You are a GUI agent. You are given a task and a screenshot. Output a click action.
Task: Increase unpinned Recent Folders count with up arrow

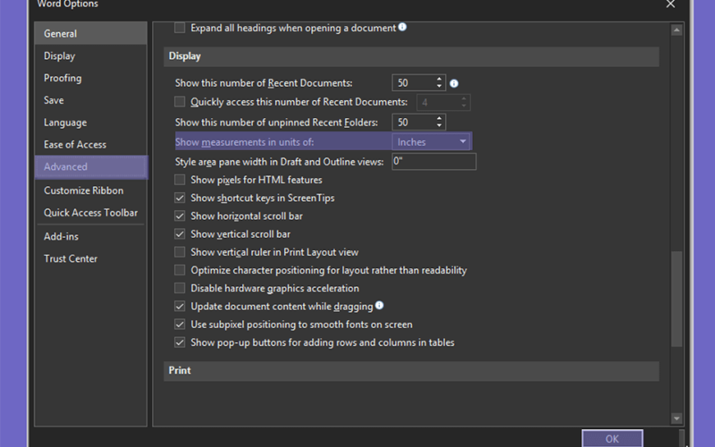[x=439, y=119]
